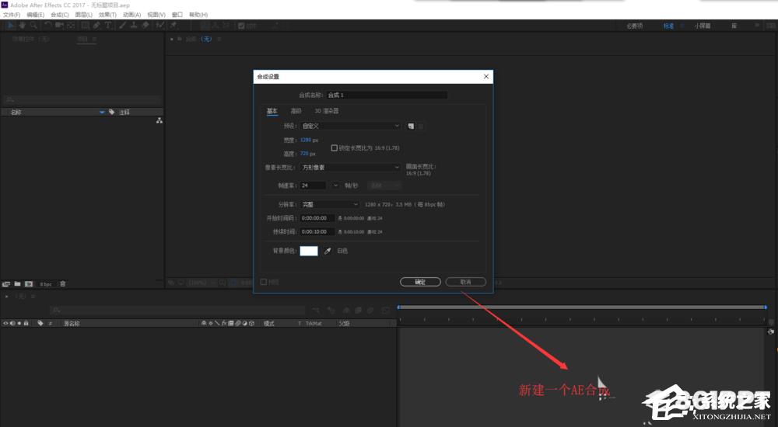This screenshot has height=427, width=778.
Task: Select the Pan Behind anchor tool
Action: (71, 26)
